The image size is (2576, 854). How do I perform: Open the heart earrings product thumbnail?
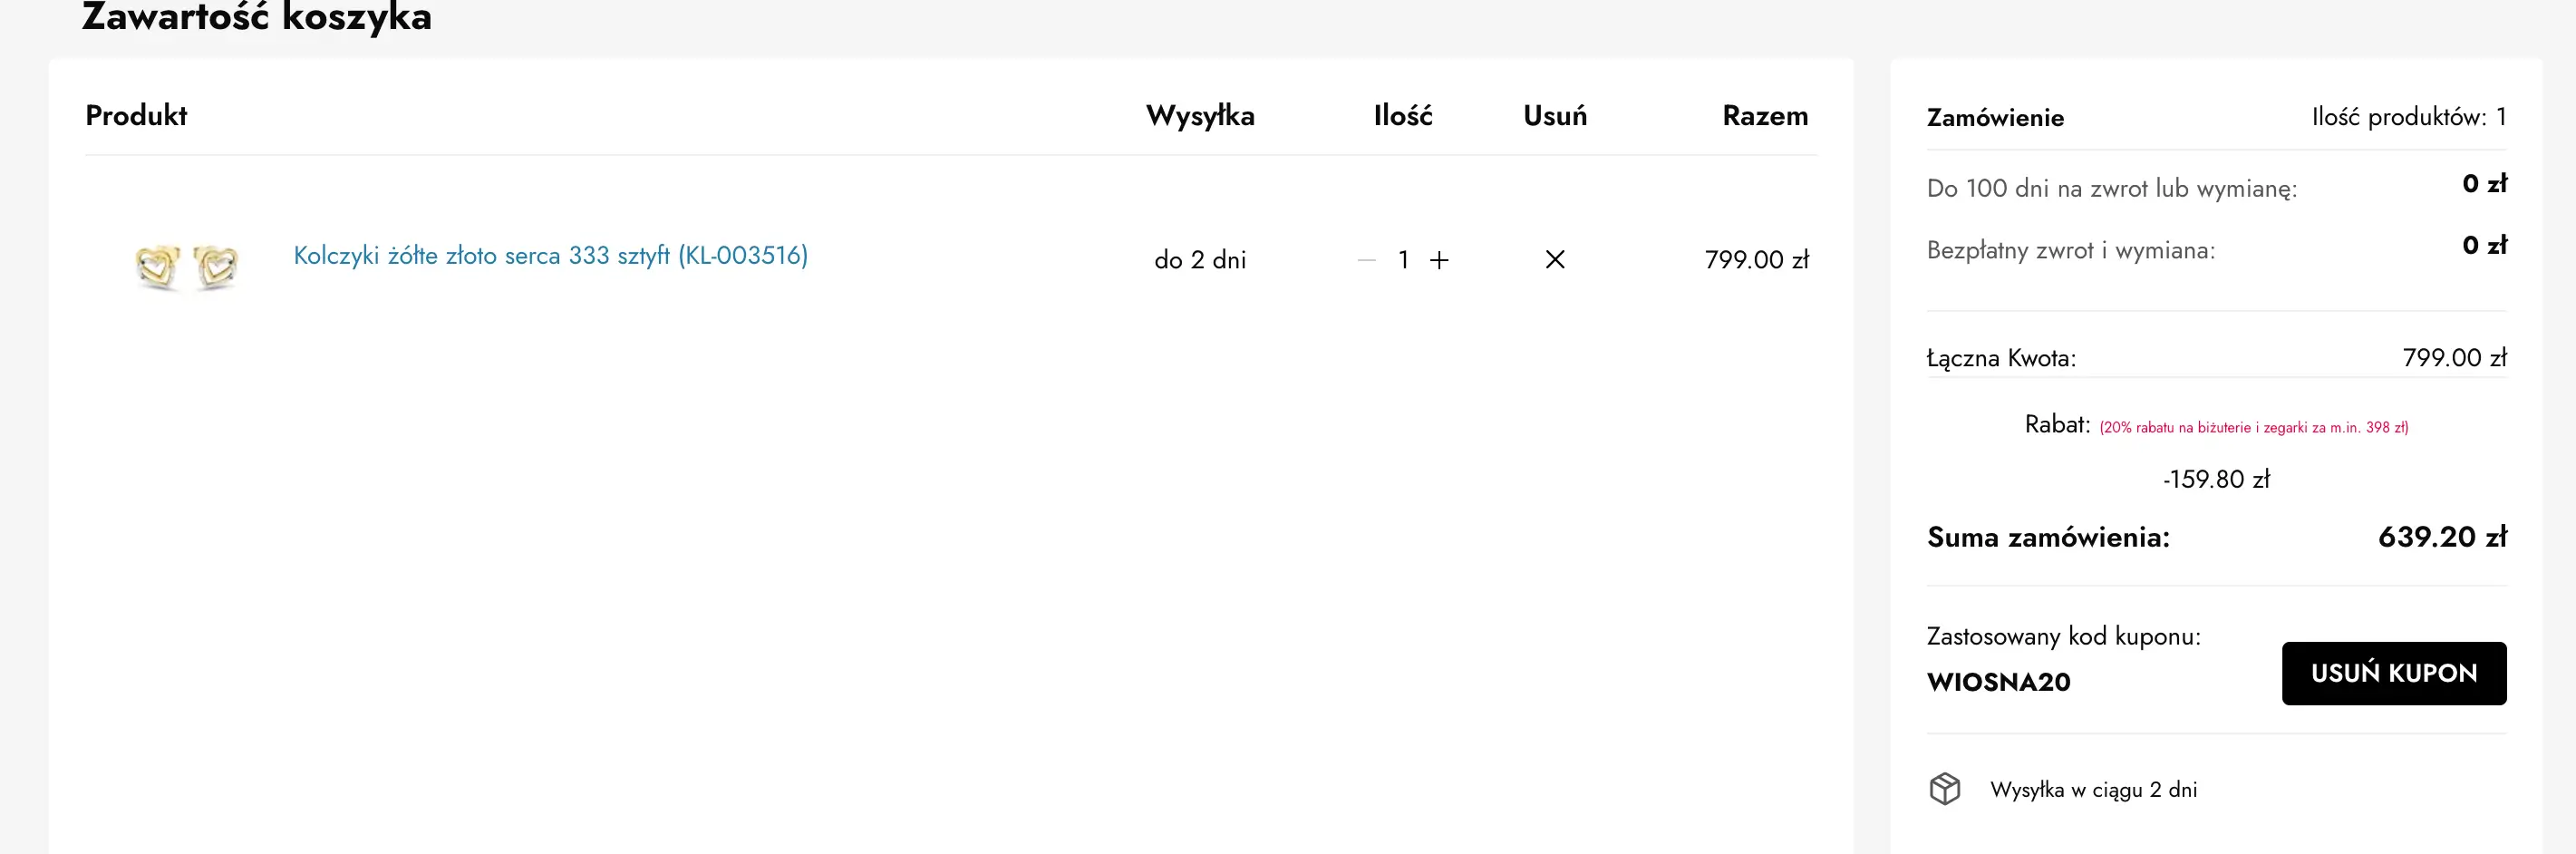[x=187, y=266]
